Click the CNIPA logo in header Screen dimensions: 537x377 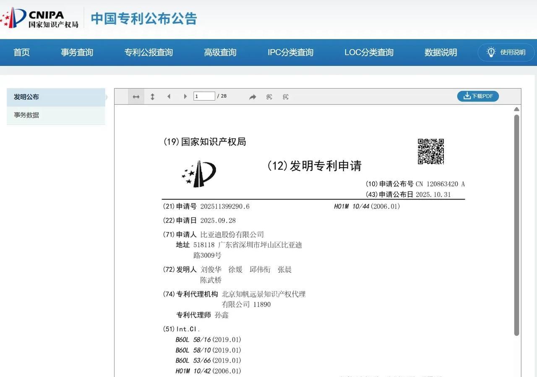coord(39,18)
